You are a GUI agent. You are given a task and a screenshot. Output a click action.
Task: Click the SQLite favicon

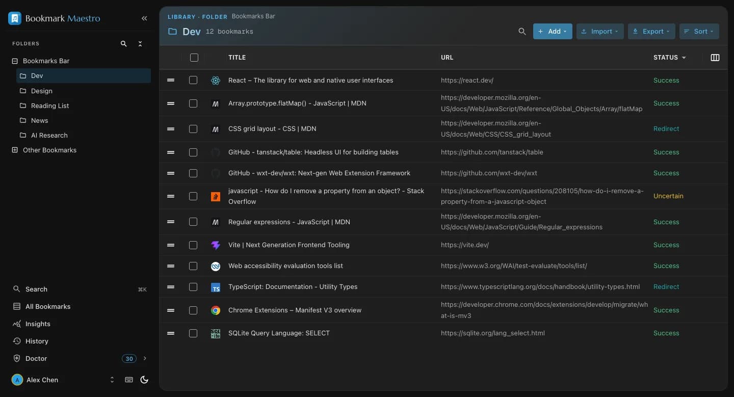(216, 333)
